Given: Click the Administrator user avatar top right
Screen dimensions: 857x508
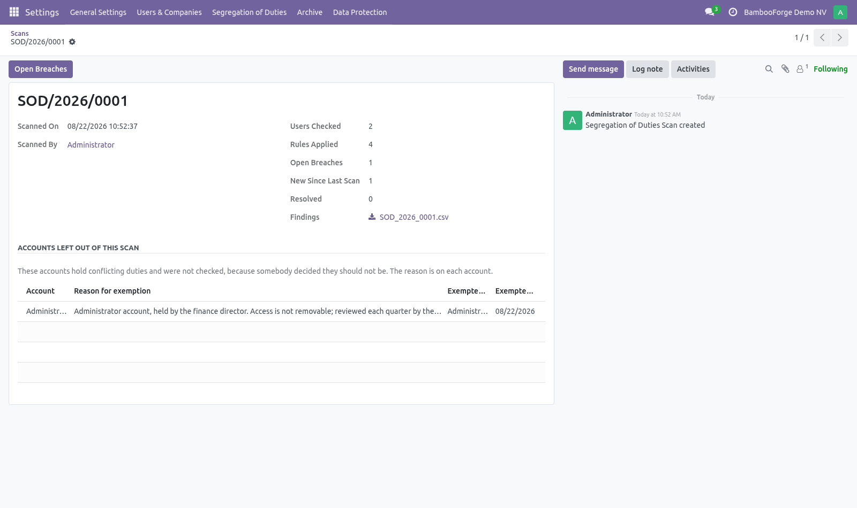Looking at the screenshot, I should 840,12.
